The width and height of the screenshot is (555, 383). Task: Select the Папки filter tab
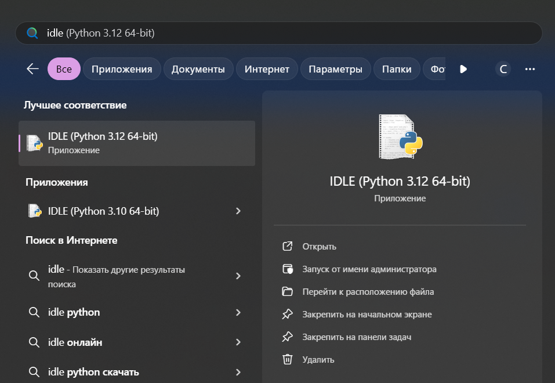tap(397, 69)
